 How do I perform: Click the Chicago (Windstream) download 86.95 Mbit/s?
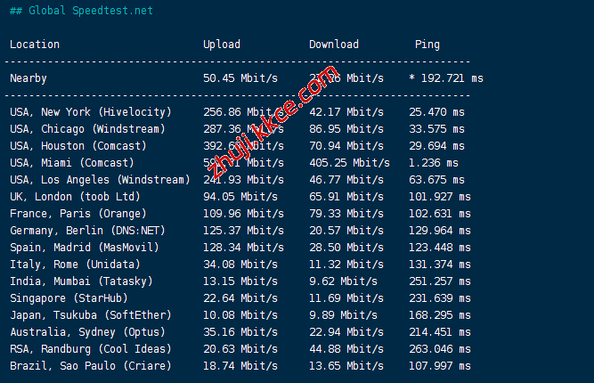pyautogui.click(x=346, y=129)
